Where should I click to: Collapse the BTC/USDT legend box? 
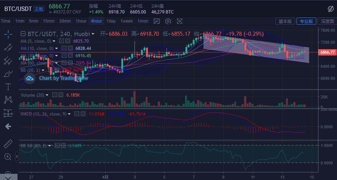point(23,34)
